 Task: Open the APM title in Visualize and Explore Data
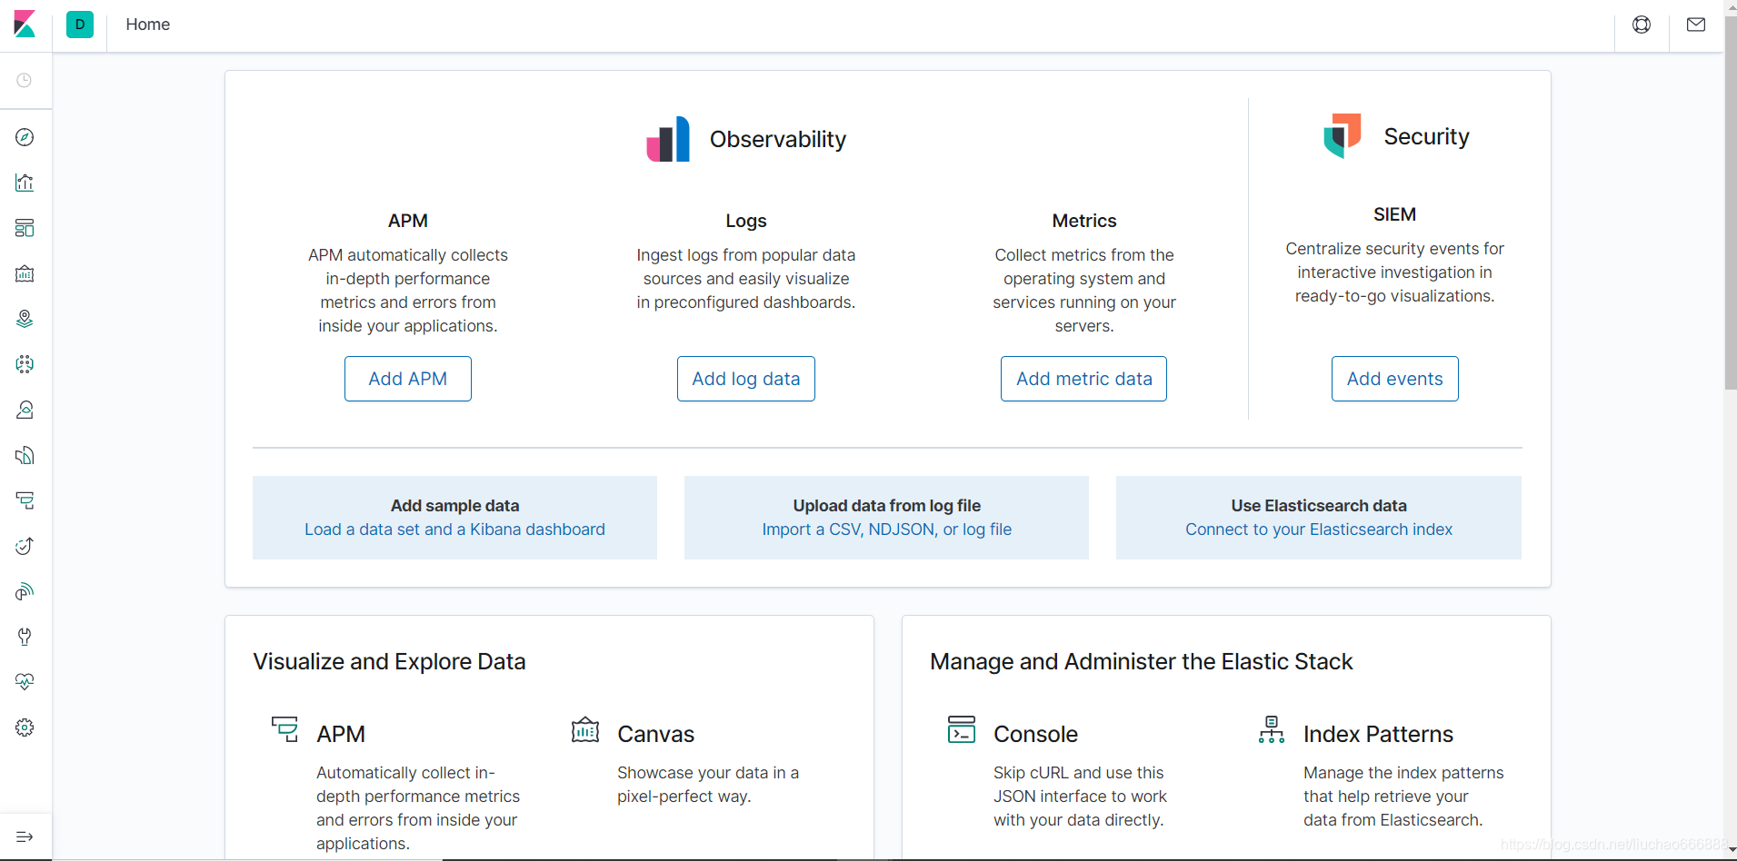pyautogui.click(x=341, y=734)
